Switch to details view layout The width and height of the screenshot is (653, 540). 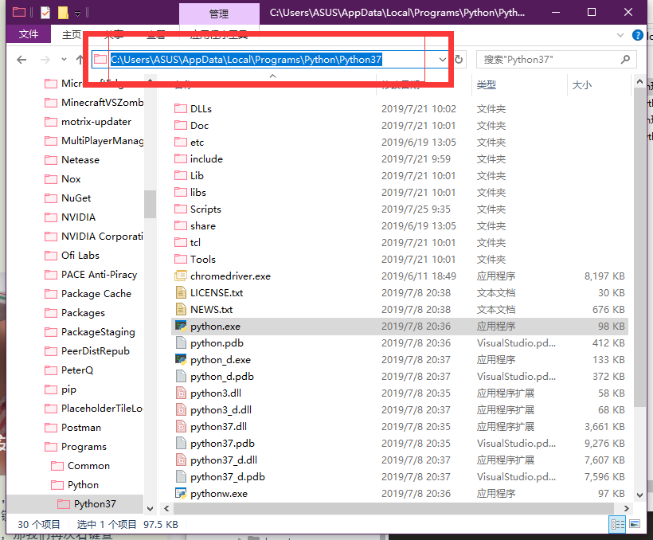coord(617,524)
